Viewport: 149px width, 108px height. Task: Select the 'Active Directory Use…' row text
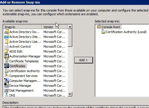[x=25, y=42]
